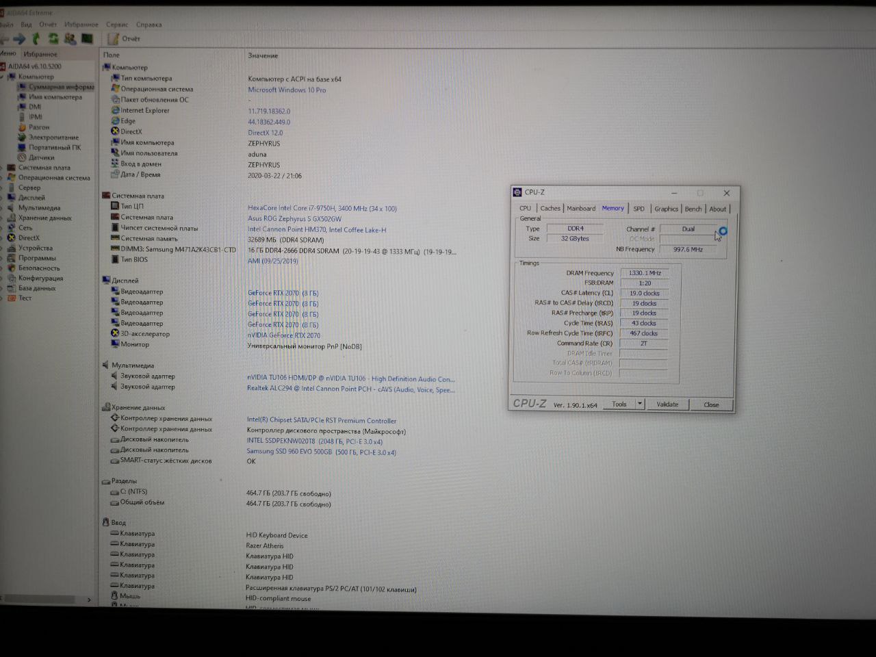Viewport: 876px width, 657px height.
Task: Switch to Graphics tab in CPU-Z
Action: 666,209
